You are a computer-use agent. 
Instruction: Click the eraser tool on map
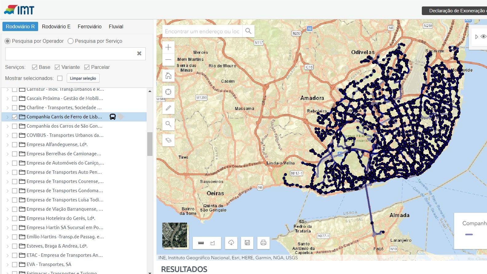click(168, 140)
